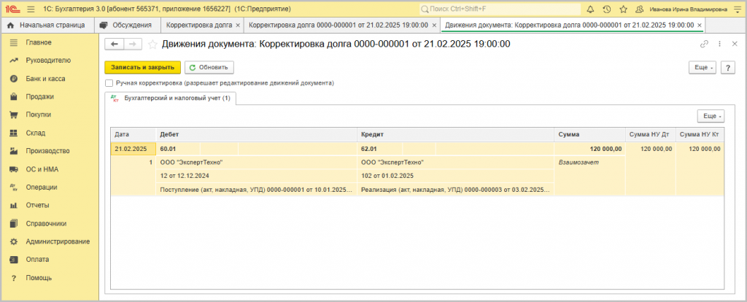The image size is (747, 302).
Task: Open service settings icon at top right
Action: pyautogui.click(x=737, y=9)
